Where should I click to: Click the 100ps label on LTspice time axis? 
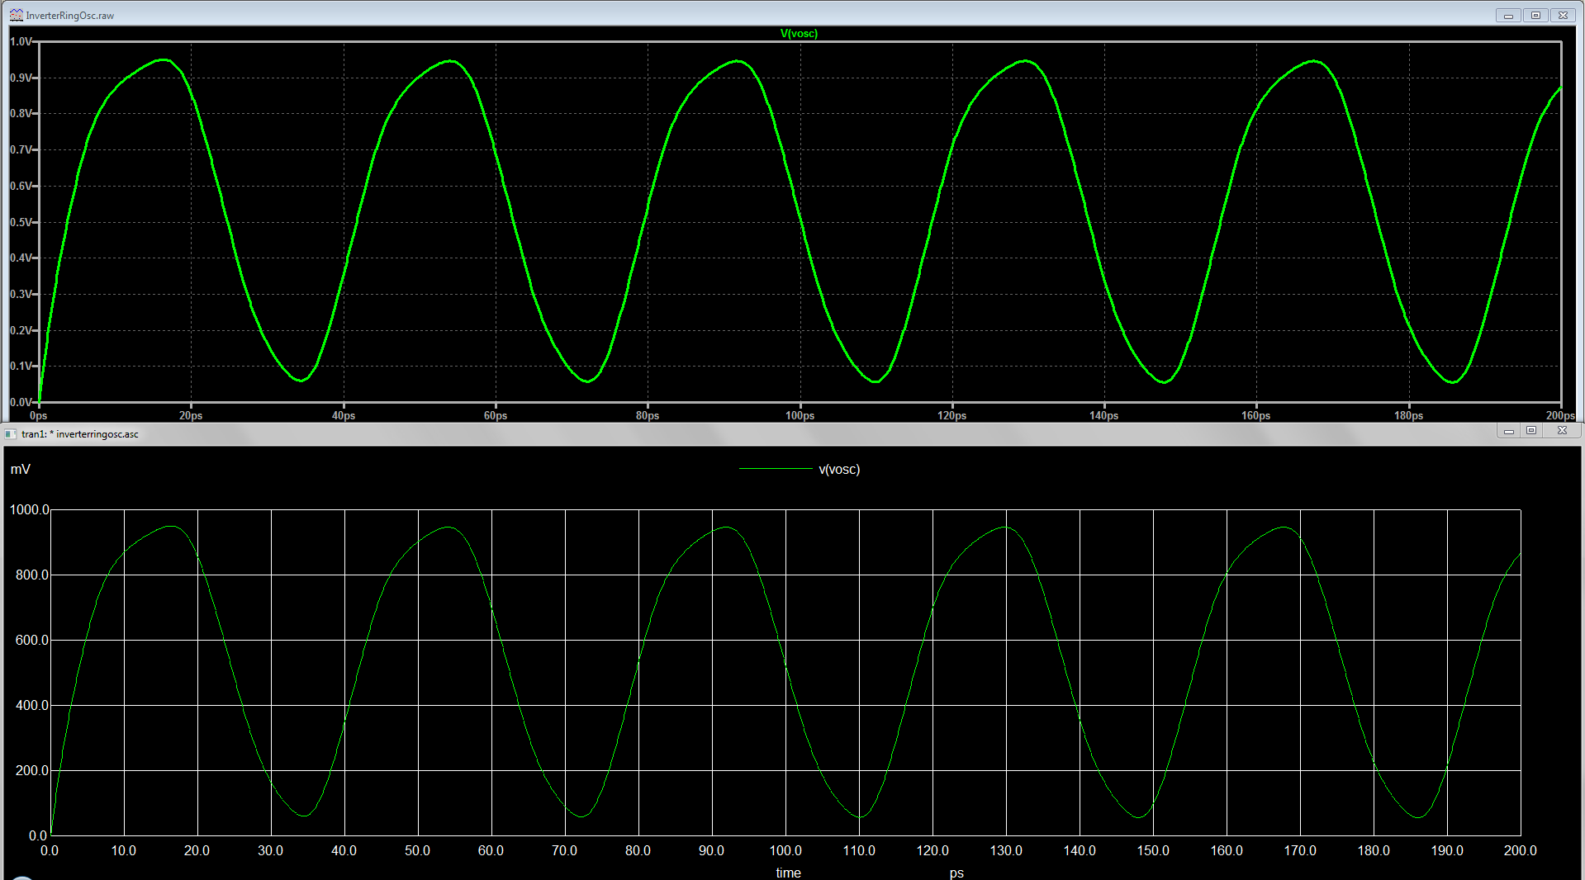[800, 415]
